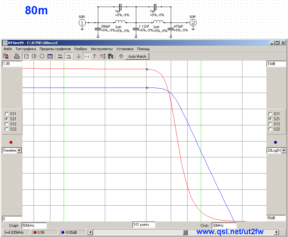The height and width of the screenshot is (237, 288).
Task: Click the Старт frequency input field
Action: [34, 226]
